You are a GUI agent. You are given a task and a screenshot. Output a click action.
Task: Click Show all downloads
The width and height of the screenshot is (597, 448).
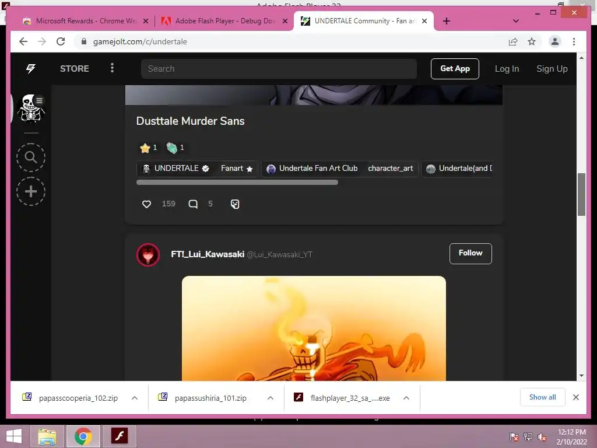[543, 397]
